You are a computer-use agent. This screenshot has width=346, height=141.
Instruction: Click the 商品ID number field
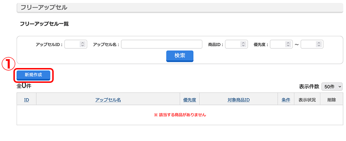coord(237,44)
